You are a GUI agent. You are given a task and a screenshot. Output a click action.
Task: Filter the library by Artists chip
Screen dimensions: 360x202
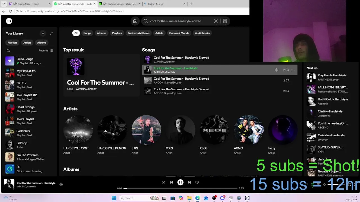tap(27, 43)
